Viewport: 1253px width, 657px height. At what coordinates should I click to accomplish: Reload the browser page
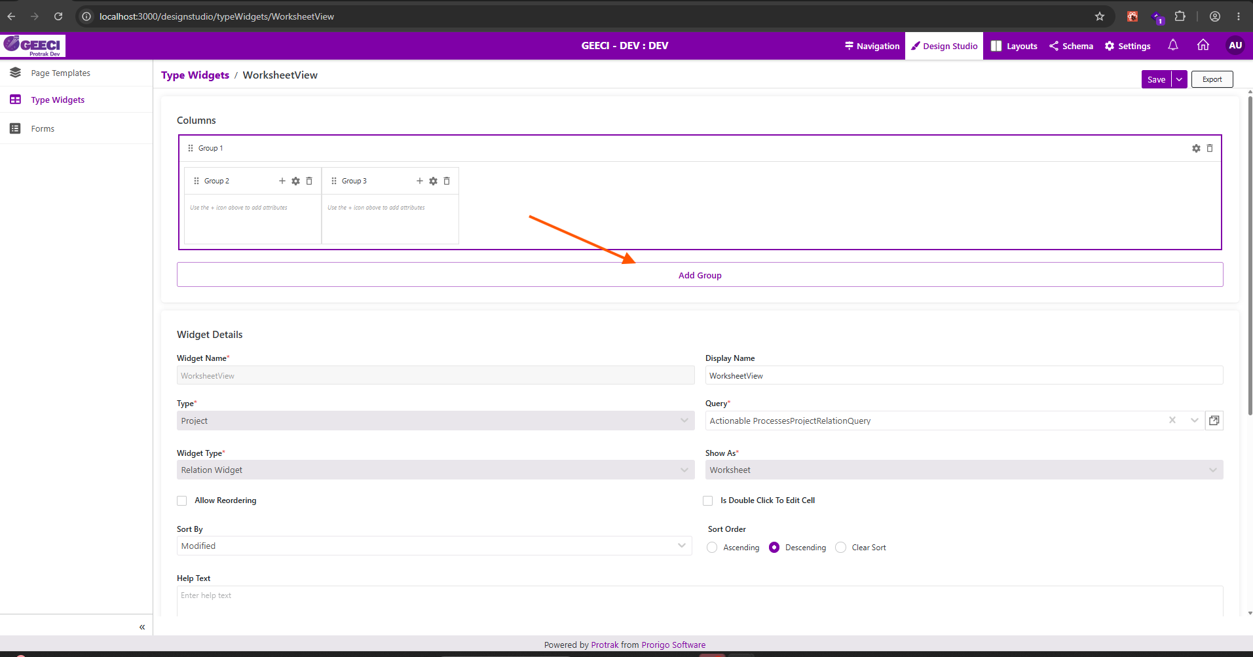58,16
